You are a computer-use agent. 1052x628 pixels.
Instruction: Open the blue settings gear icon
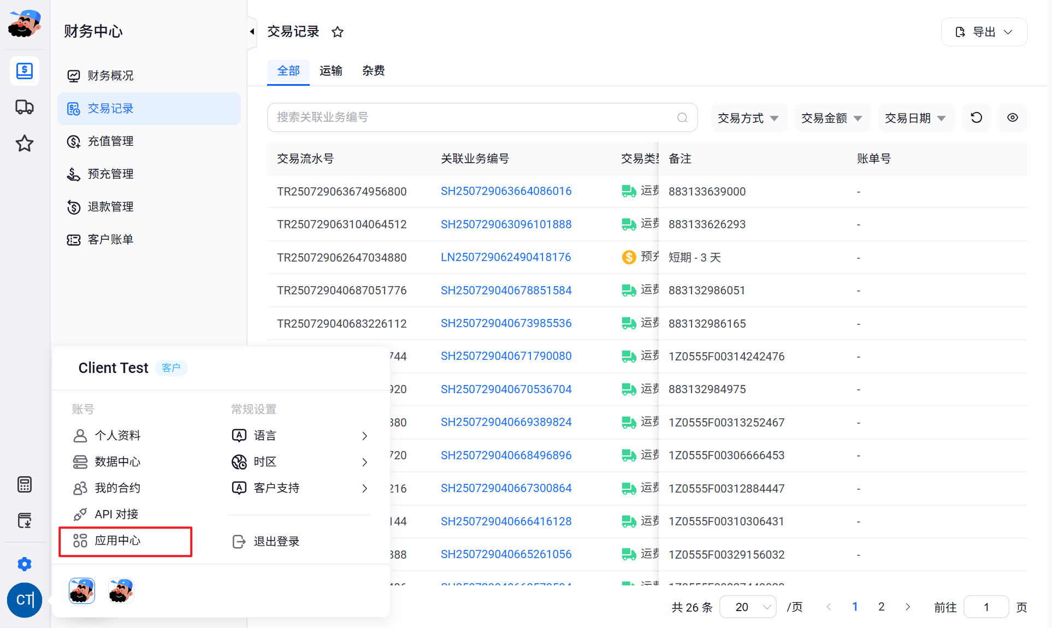(x=25, y=564)
